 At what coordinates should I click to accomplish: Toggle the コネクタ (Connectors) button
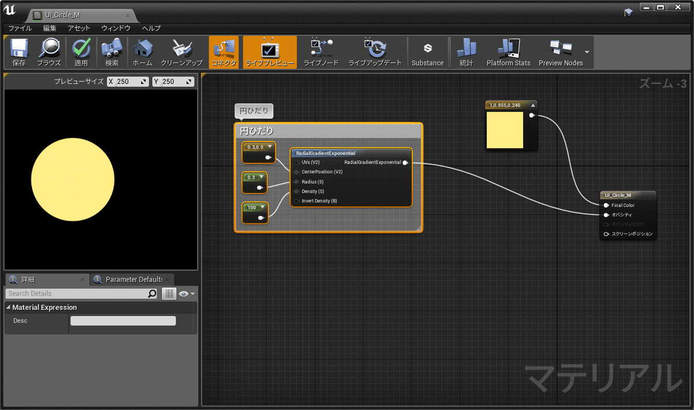coord(223,53)
